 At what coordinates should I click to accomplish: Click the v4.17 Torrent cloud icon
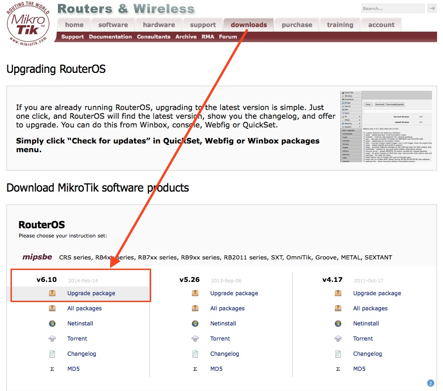point(338,338)
